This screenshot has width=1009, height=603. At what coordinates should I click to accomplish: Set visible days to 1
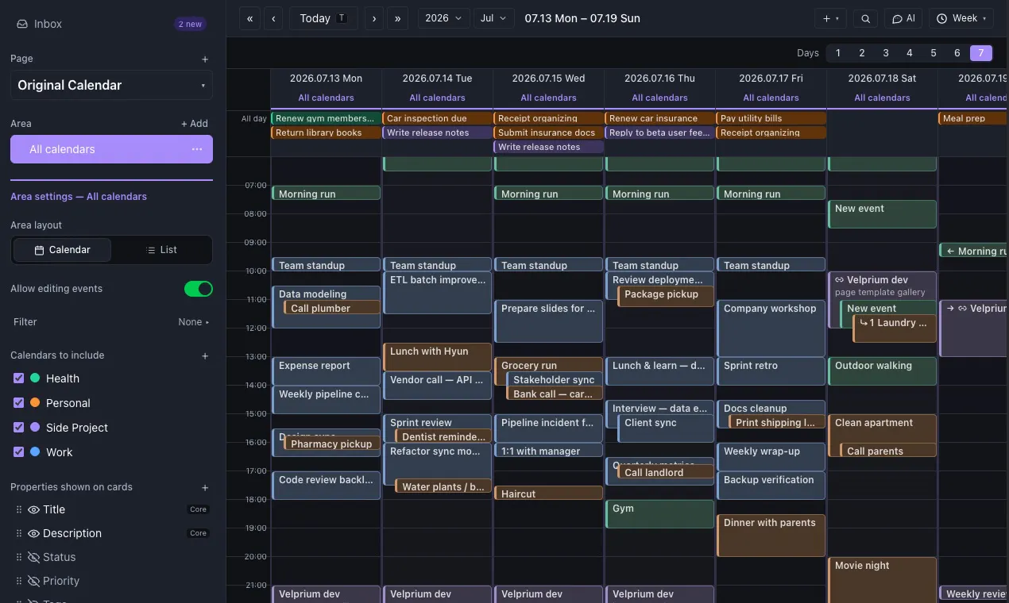coord(838,53)
